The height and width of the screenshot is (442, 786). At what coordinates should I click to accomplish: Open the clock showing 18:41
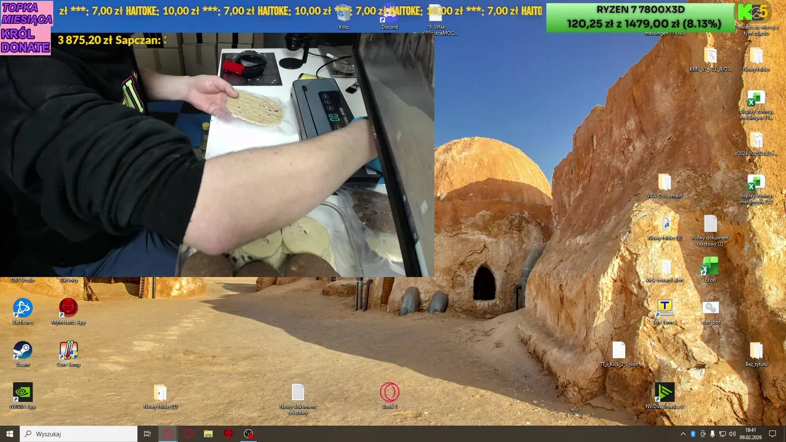[750, 433]
